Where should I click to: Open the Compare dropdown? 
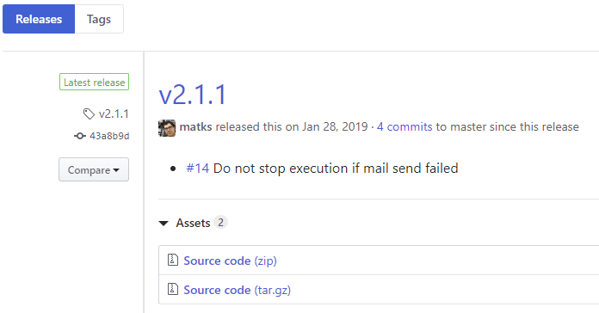(x=94, y=169)
